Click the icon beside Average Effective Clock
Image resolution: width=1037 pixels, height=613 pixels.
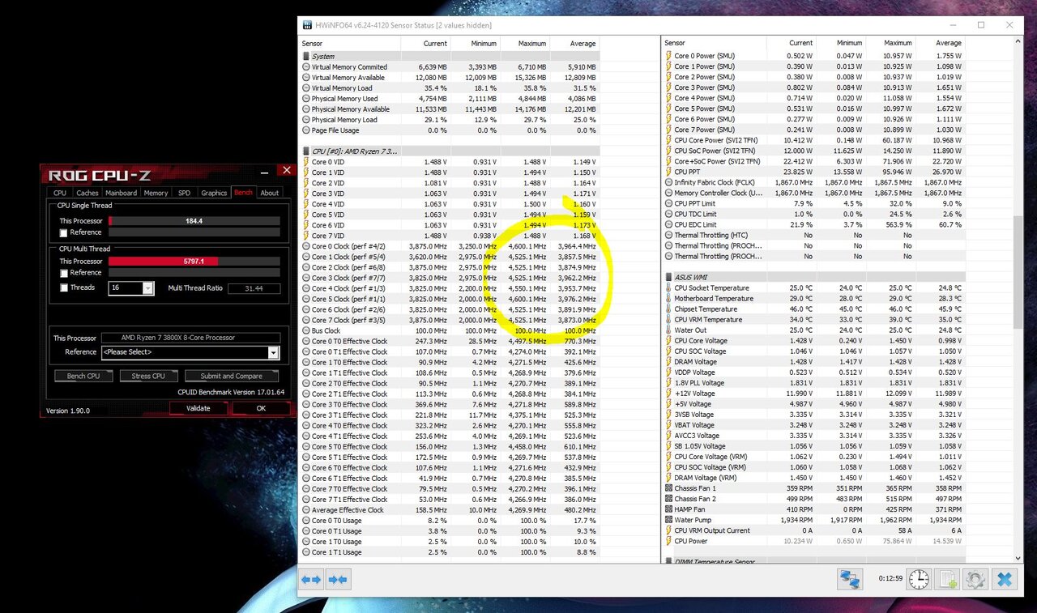click(x=306, y=510)
